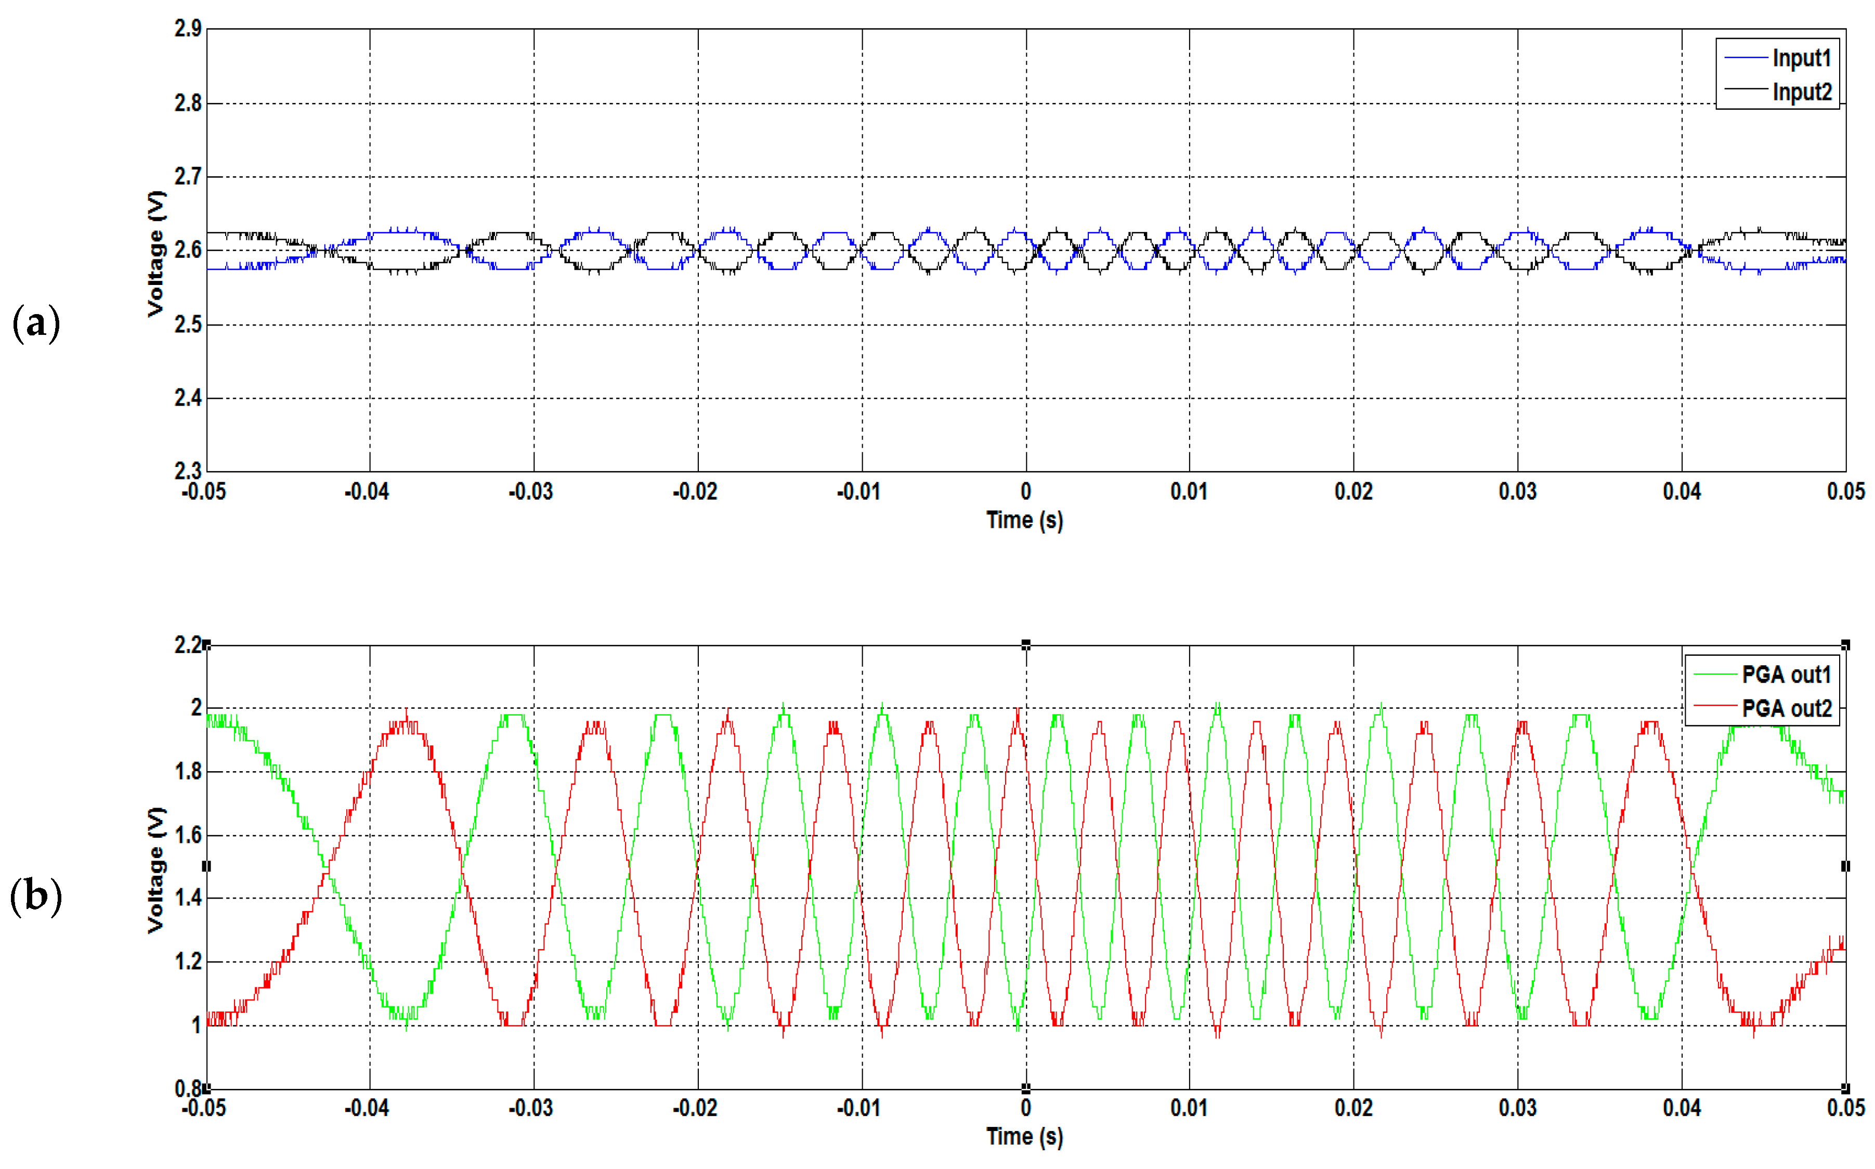The image size is (1875, 1169).
Task: Click the left-middle handle of lower plot
Action: pos(206,867)
